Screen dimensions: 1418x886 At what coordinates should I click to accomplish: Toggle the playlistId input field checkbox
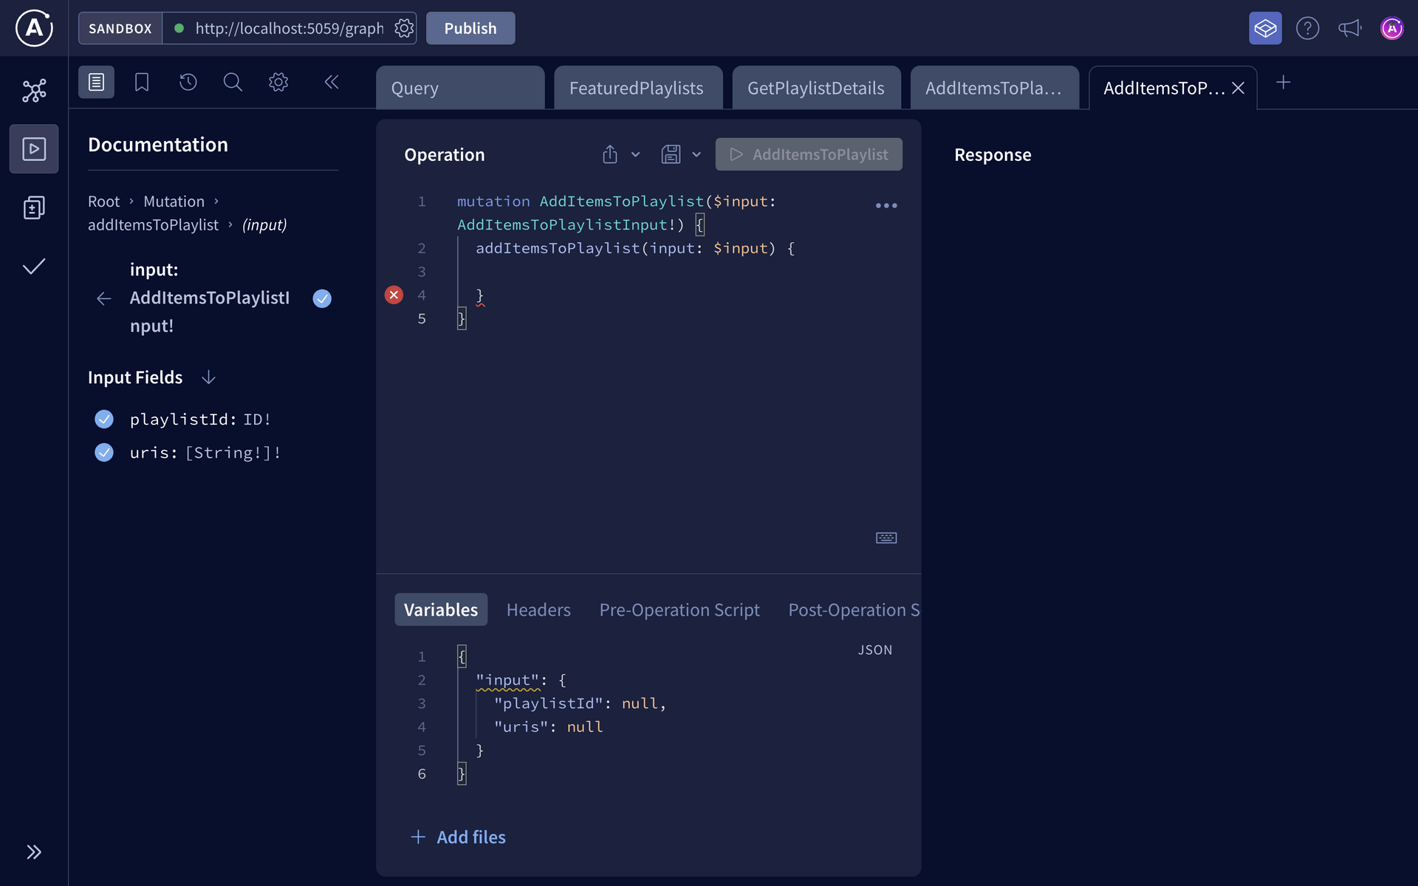tap(104, 419)
